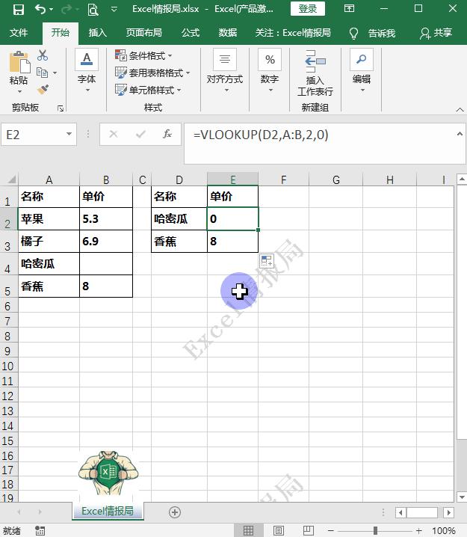Click the insert function fx icon
The width and height of the screenshot is (467, 537).
tap(167, 134)
